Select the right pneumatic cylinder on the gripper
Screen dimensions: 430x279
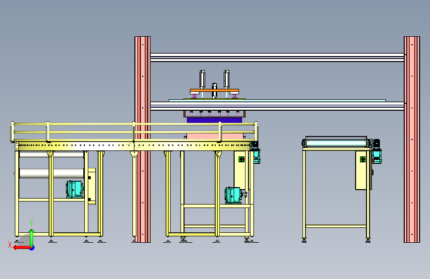[x=227, y=79]
